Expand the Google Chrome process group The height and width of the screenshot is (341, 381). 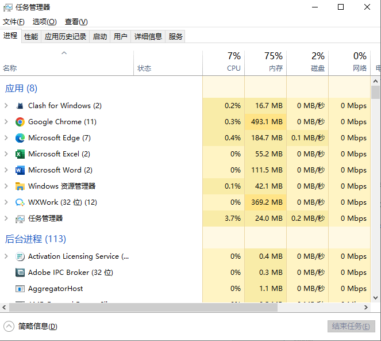(x=6, y=121)
